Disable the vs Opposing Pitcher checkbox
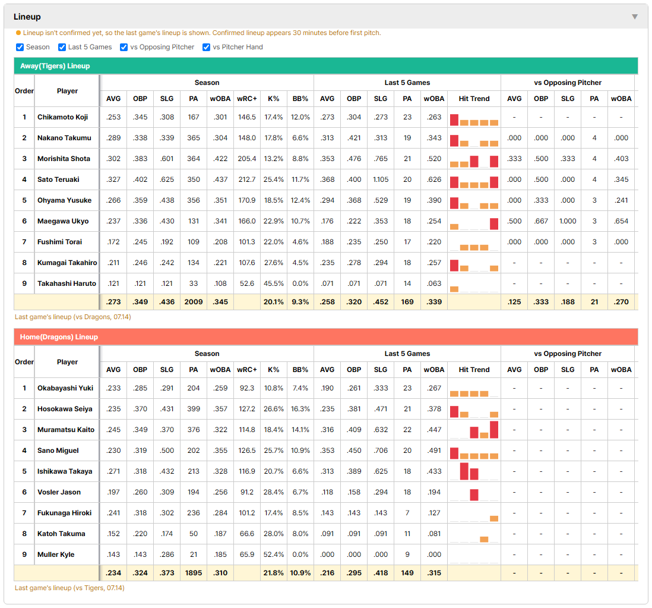This screenshot has width=652, height=608. (124, 47)
